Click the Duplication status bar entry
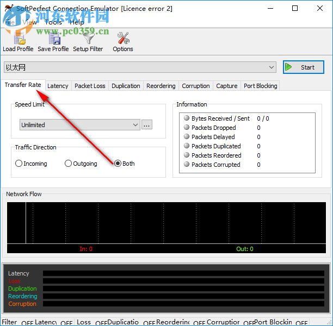333x326 pixels. click(x=131, y=322)
